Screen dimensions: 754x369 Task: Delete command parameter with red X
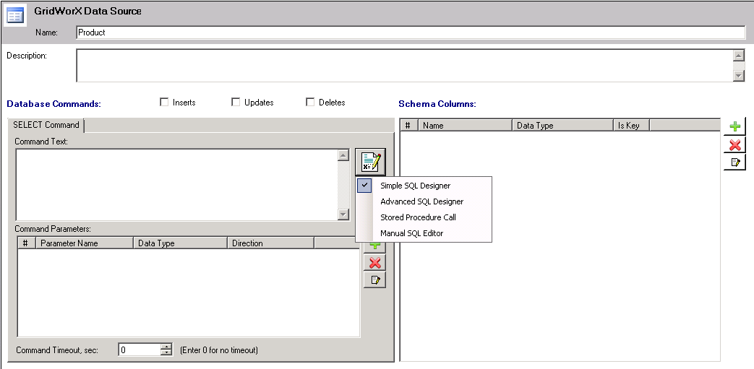point(374,262)
